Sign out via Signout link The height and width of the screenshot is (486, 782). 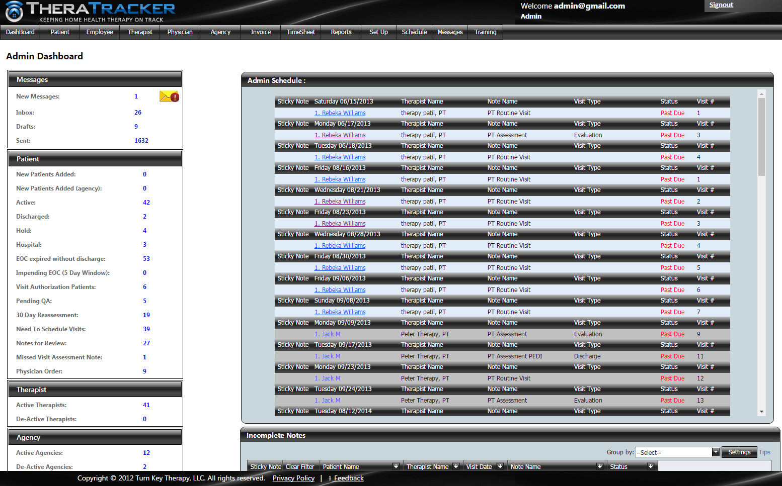721,5
